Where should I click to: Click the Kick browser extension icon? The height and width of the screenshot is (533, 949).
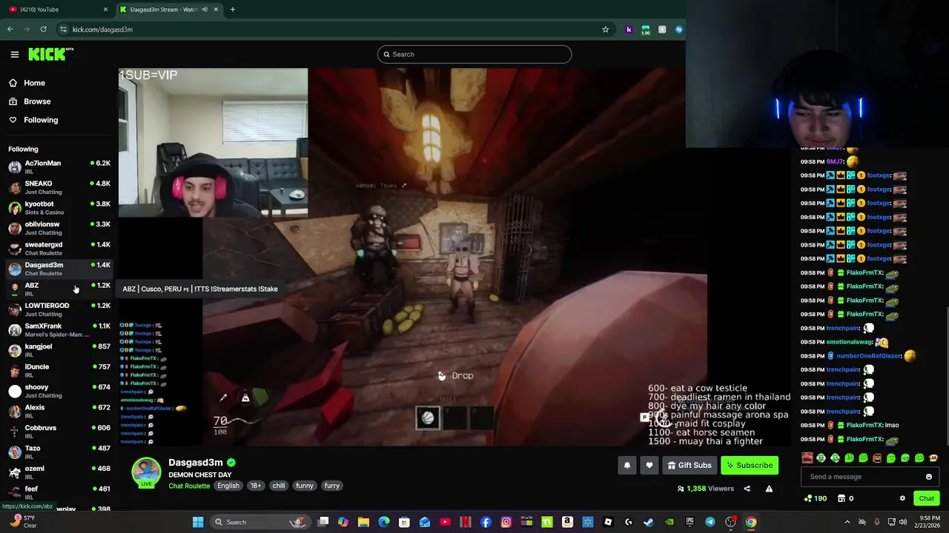(x=629, y=29)
